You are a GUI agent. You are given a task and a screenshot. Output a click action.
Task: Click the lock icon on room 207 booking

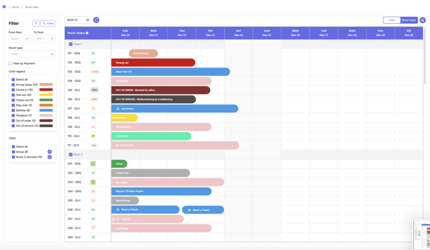tap(113, 219)
